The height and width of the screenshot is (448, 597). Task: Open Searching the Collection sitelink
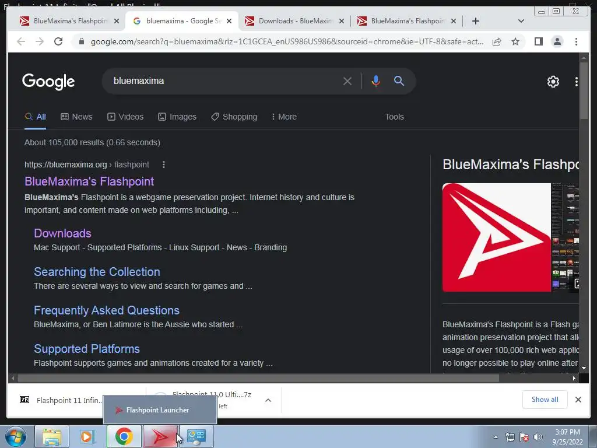click(x=97, y=272)
